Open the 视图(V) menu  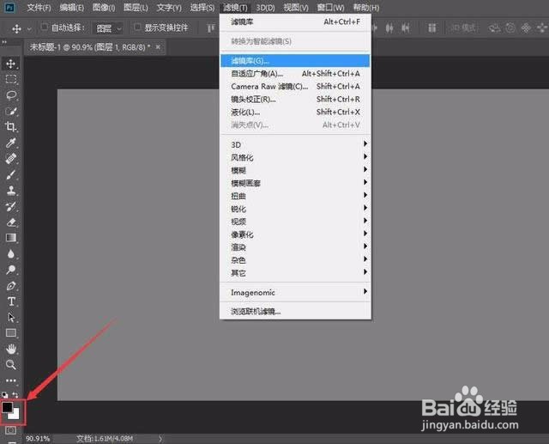296,8
